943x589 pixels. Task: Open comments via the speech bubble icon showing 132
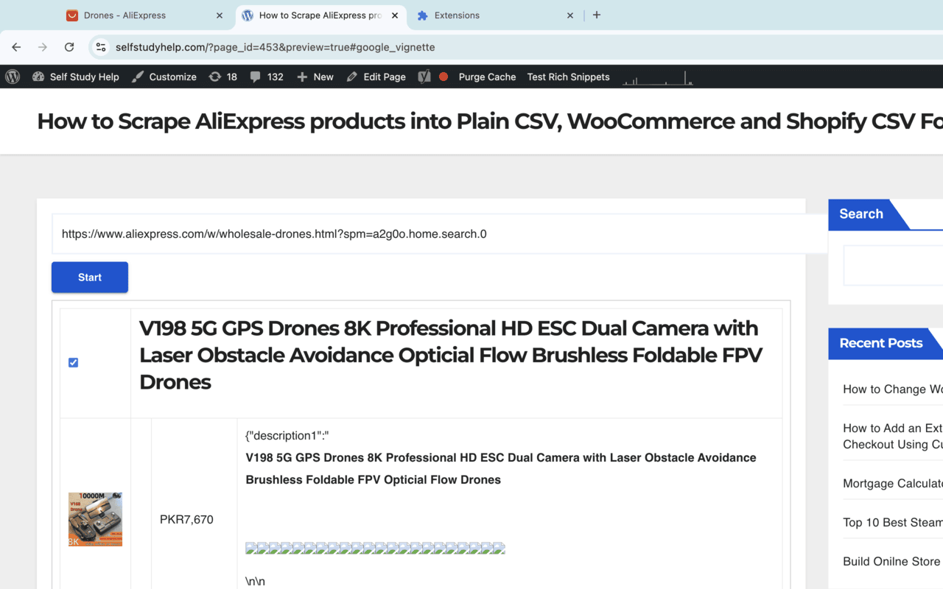(258, 76)
